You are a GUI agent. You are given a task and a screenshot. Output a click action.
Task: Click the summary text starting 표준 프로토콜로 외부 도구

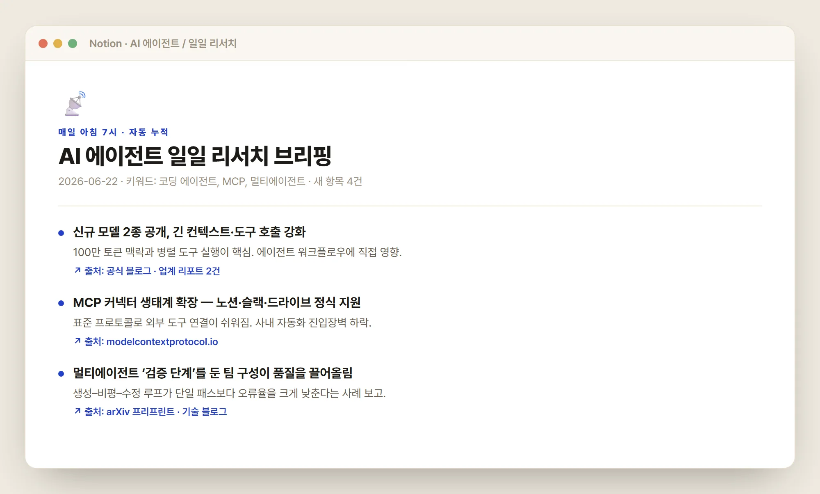pyautogui.click(x=222, y=322)
